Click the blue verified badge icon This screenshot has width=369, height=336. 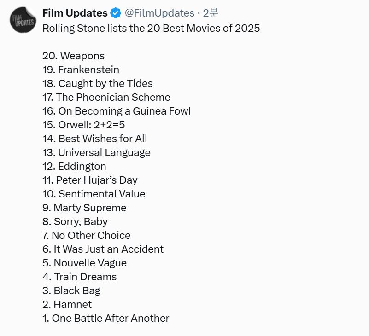[x=116, y=13]
